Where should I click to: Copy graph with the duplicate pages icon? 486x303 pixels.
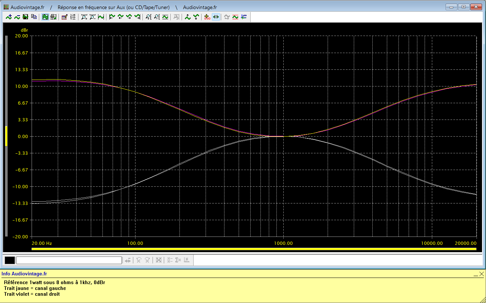click(34, 17)
